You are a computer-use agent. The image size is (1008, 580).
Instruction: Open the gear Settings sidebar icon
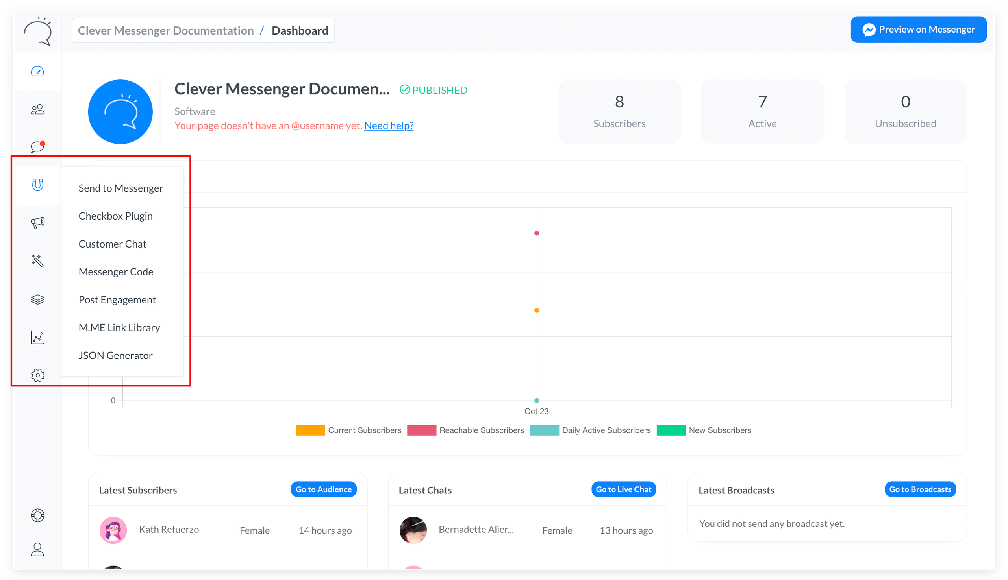point(37,375)
